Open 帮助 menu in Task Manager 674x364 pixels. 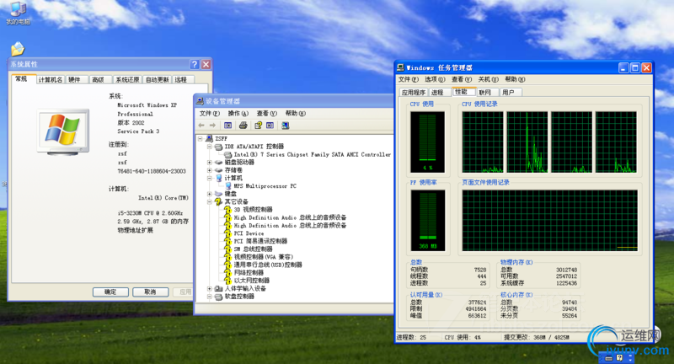pos(515,79)
